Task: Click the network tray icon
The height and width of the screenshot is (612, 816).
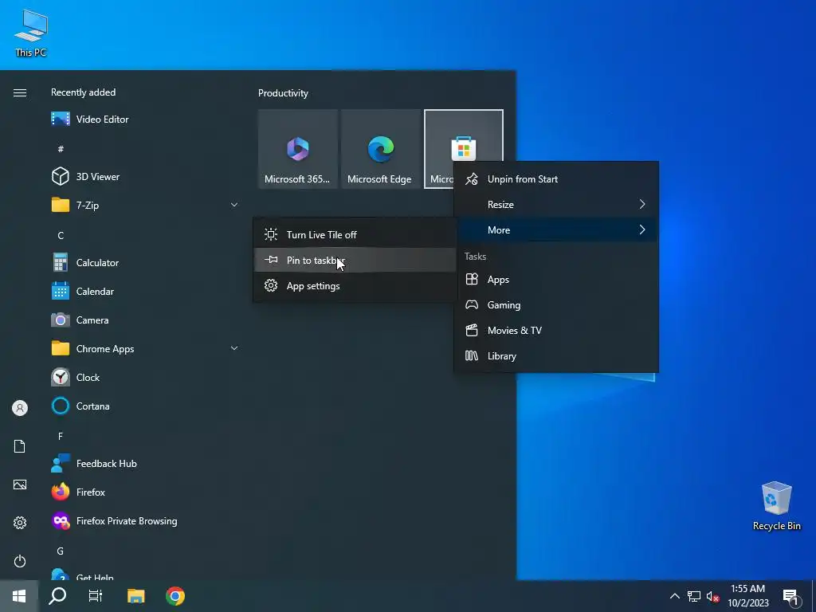Action: (694, 596)
